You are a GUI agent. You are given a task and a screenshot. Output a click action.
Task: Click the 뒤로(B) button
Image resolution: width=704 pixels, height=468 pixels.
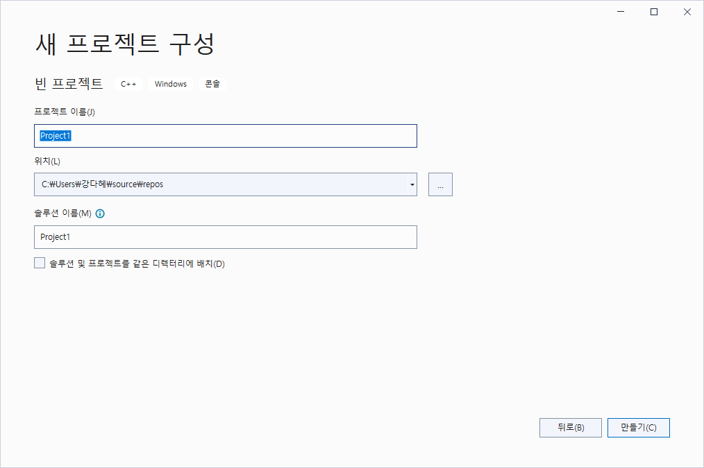click(x=571, y=428)
